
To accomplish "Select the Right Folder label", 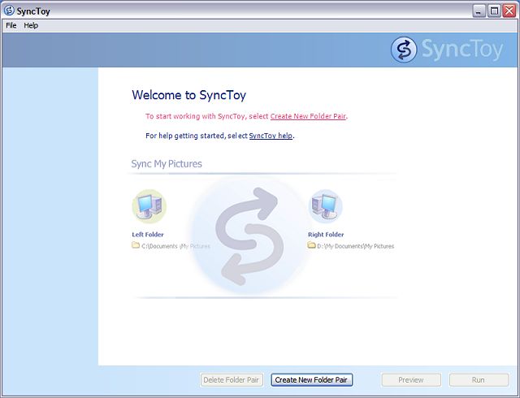I will (326, 235).
